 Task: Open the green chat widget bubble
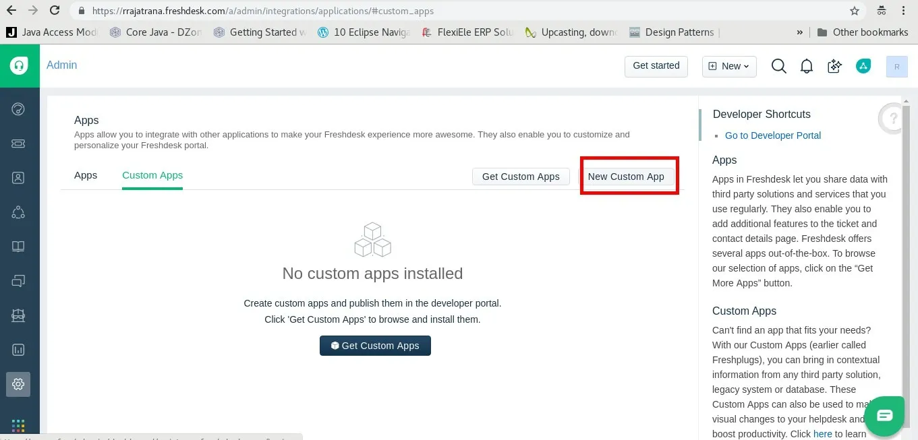pos(884,415)
